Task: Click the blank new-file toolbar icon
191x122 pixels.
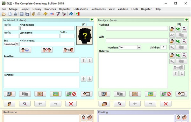Action: click(10, 14)
